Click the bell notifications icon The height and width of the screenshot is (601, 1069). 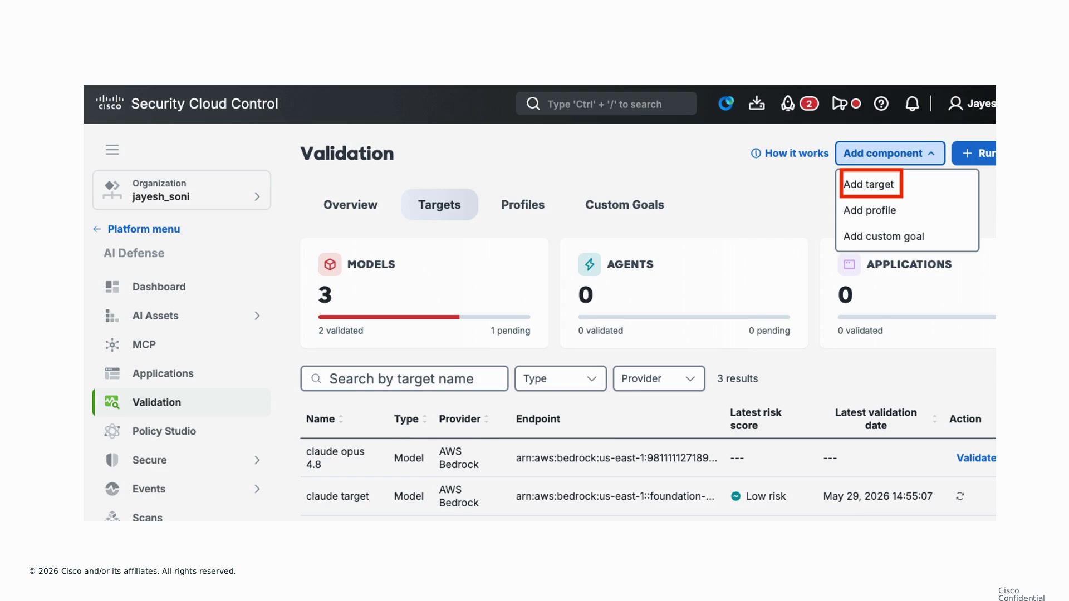click(912, 104)
